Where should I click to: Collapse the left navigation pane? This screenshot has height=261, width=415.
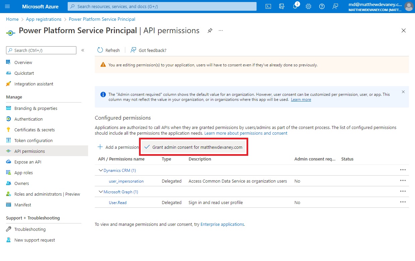[x=83, y=50]
